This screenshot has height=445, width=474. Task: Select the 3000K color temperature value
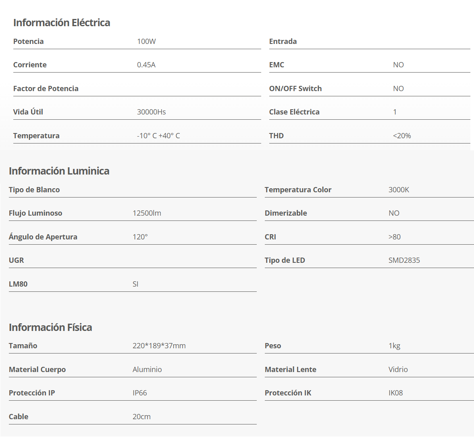399,190
